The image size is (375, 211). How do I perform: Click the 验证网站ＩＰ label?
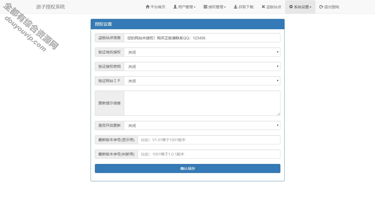coord(109,81)
